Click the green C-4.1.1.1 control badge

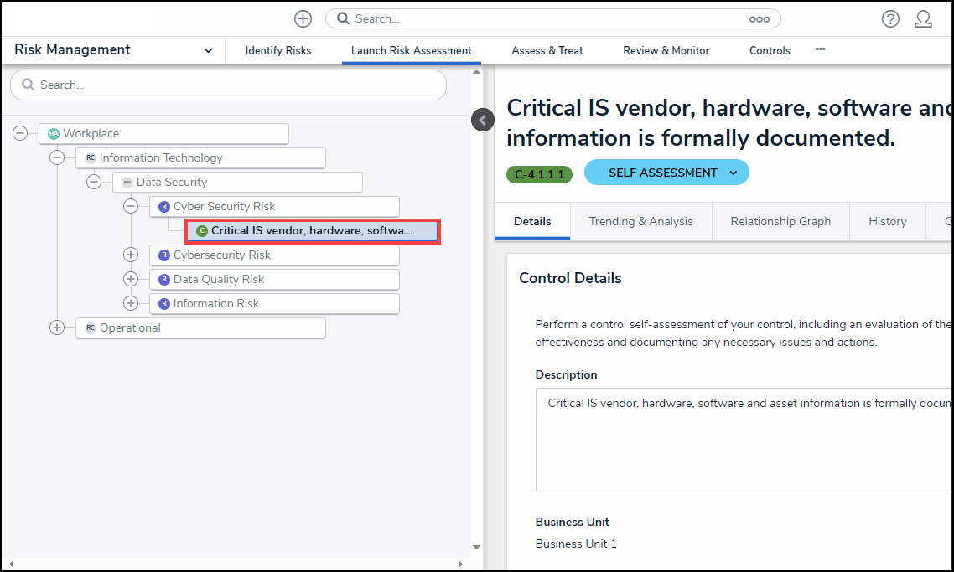click(x=540, y=174)
